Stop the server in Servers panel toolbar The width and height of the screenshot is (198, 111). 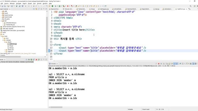37,60
